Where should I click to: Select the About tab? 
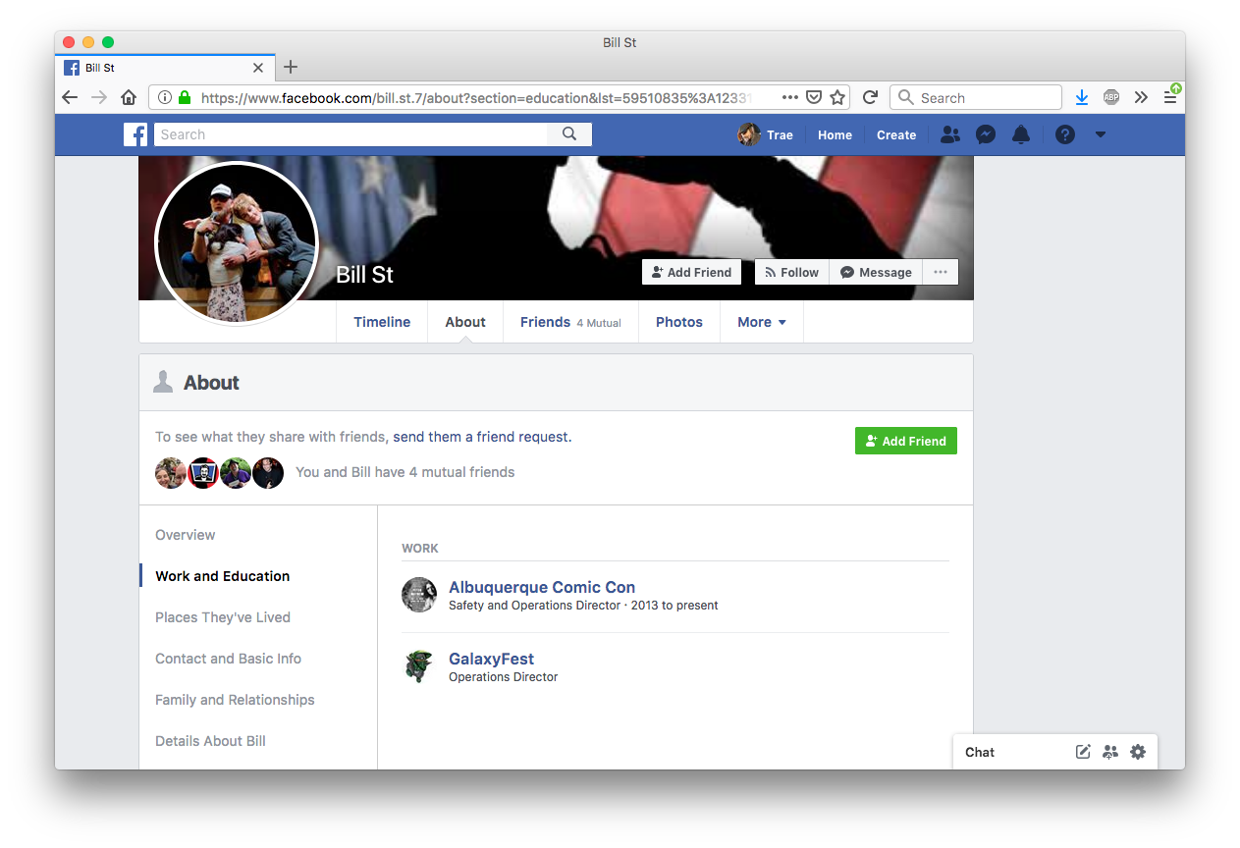(x=465, y=322)
